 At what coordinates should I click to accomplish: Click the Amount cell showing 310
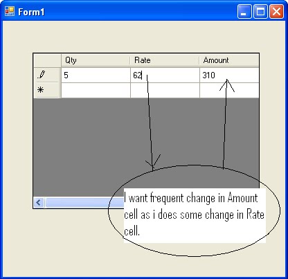(x=229, y=75)
